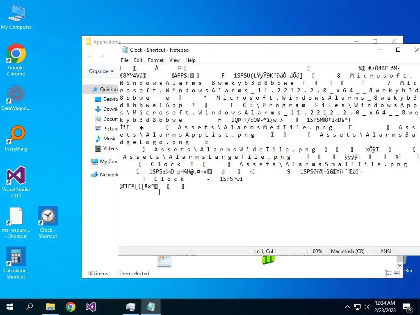Switch to the Notepad taskbar button
Screen dimensions: 420x315
click(x=151, y=307)
